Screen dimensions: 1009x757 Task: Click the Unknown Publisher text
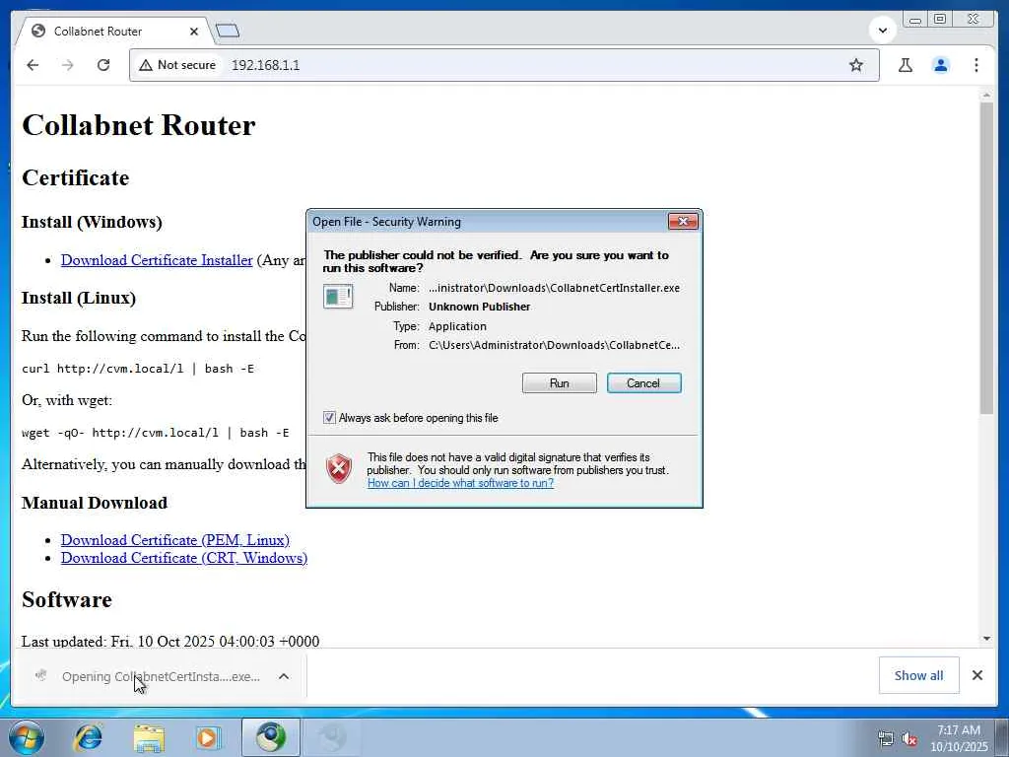click(x=480, y=308)
